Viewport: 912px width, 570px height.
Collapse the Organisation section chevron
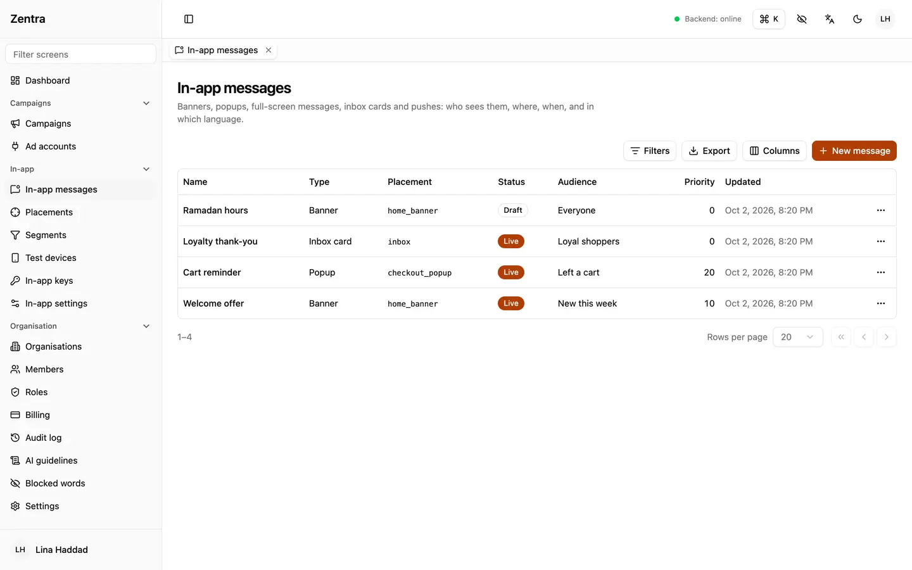(146, 326)
